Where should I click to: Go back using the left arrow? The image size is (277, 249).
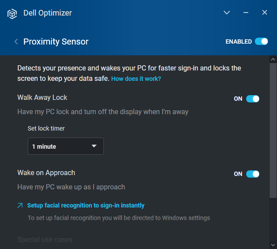coord(16,42)
